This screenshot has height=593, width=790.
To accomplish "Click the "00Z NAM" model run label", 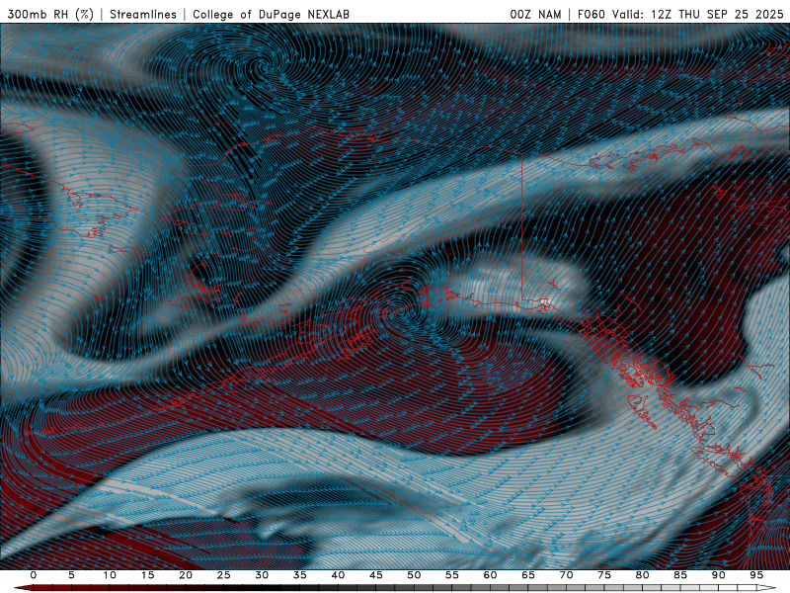I will pos(535,14).
